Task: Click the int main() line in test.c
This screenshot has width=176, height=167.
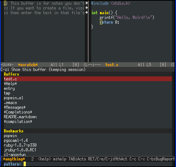Action: point(104,13)
